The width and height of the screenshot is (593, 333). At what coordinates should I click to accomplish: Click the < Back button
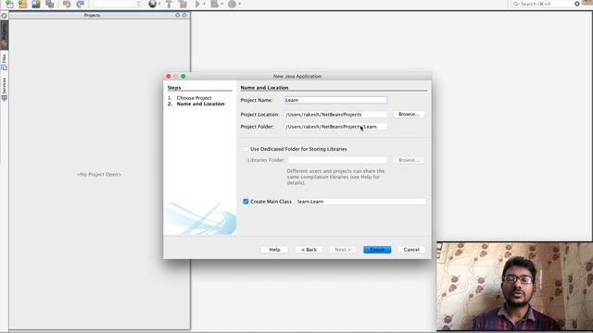point(309,250)
